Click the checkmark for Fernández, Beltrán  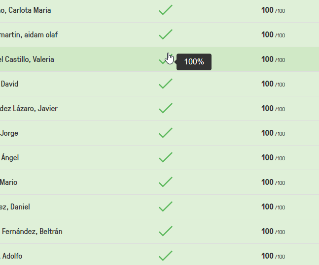pos(166,231)
